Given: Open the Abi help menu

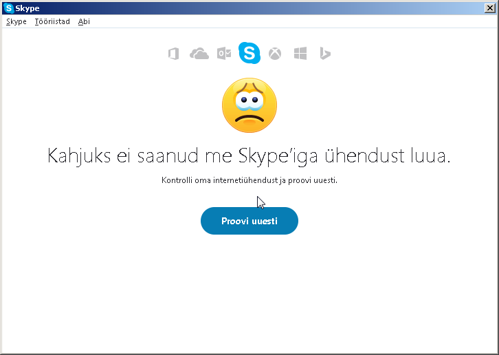Looking at the screenshot, I should (84, 21).
